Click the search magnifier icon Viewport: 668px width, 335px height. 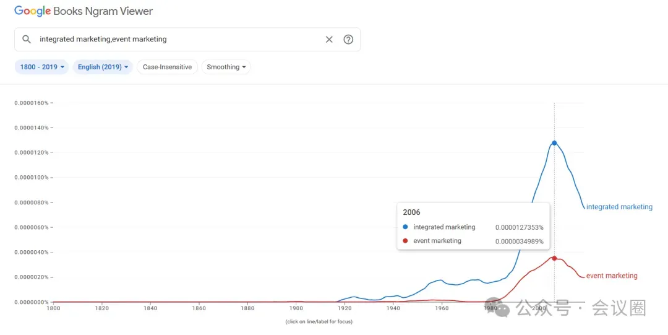coord(27,39)
